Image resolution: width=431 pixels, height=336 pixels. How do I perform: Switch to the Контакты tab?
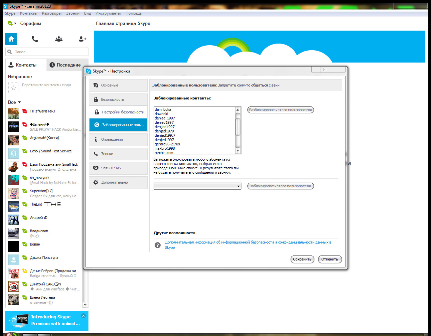[26, 65]
